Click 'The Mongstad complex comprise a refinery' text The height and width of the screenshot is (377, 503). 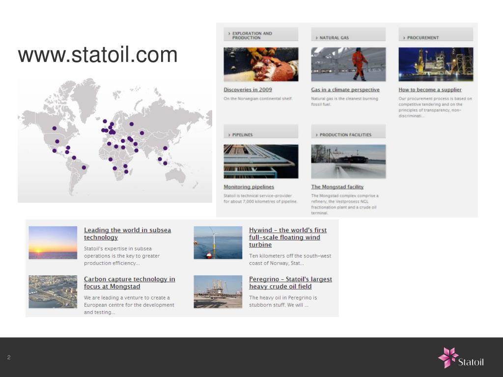click(x=345, y=204)
